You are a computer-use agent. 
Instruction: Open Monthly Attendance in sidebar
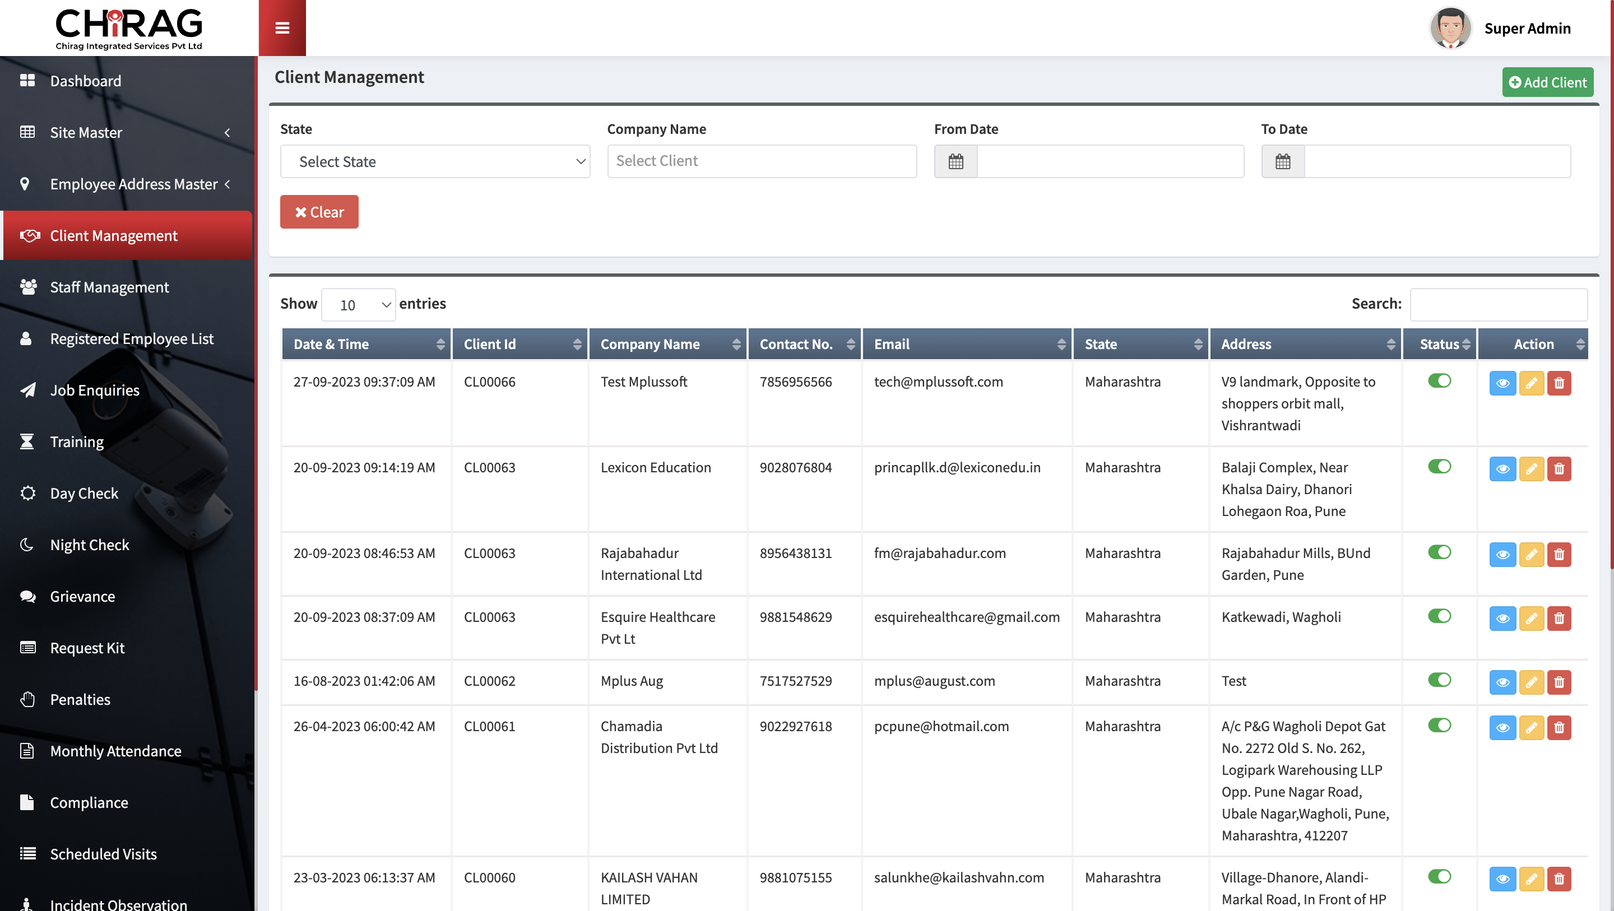pyautogui.click(x=127, y=751)
